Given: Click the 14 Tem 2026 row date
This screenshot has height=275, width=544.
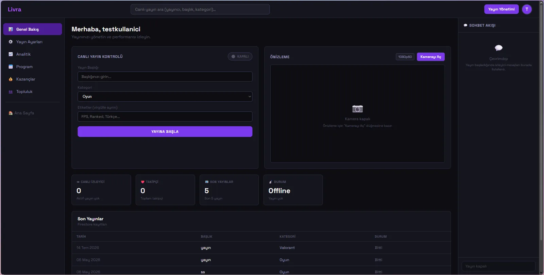Looking at the screenshot, I should 88,248.
